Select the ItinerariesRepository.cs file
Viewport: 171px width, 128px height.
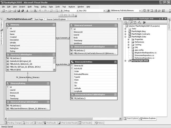tap(144, 55)
